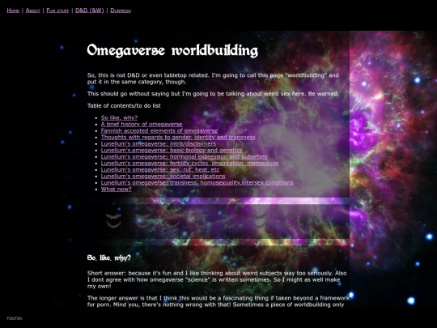Open basic biology and genetics link
This screenshot has height=328, width=437.
[x=172, y=150]
